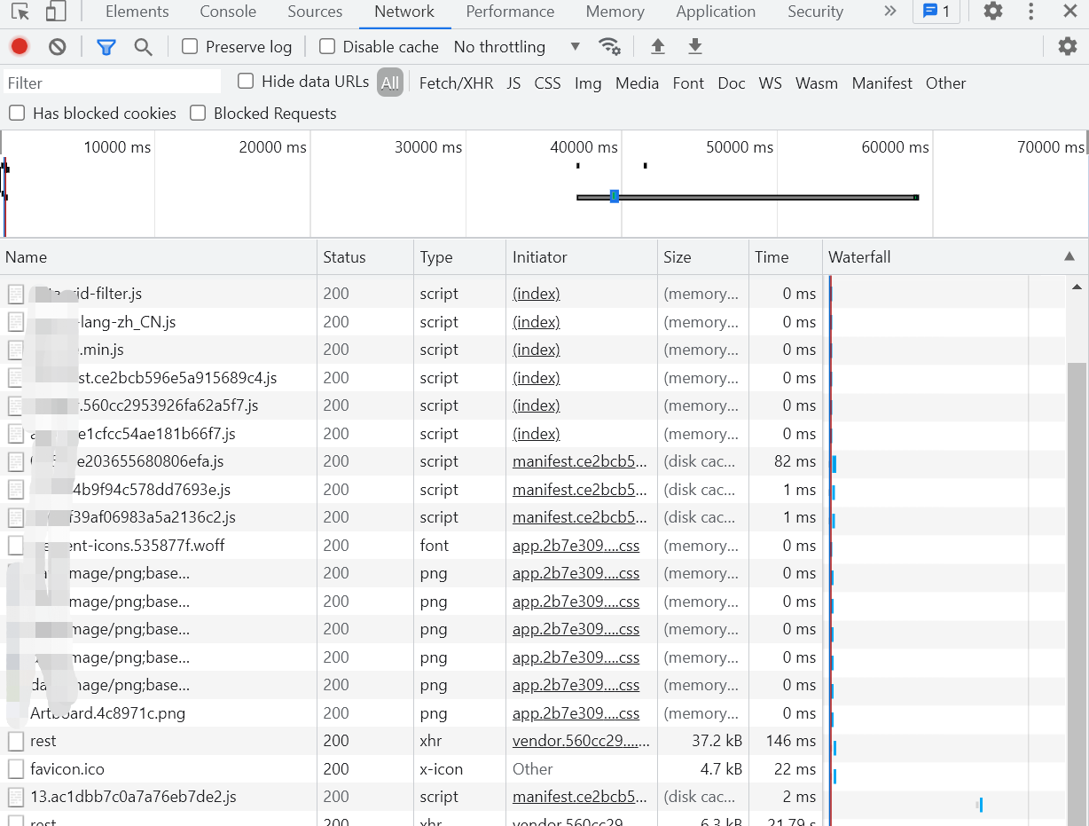Select the All filter type
This screenshot has height=826, width=1089.
point(390,83)
